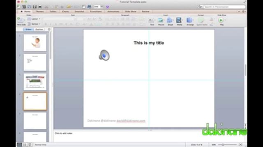Click the fit slide to window icon
Screen dimensions: 263x147
coord(241,145)
